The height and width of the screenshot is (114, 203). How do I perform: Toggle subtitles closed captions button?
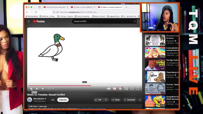pyautogui.click(x=115, y=89)
